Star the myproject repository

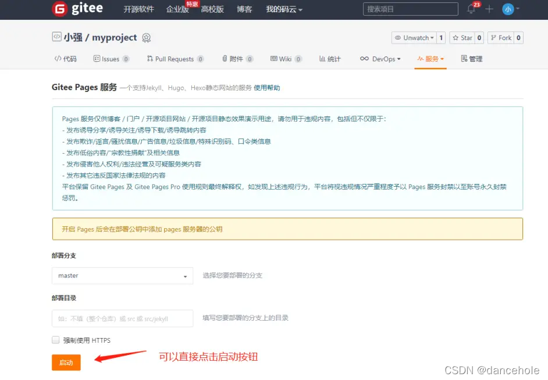click(x=462, y=38)
